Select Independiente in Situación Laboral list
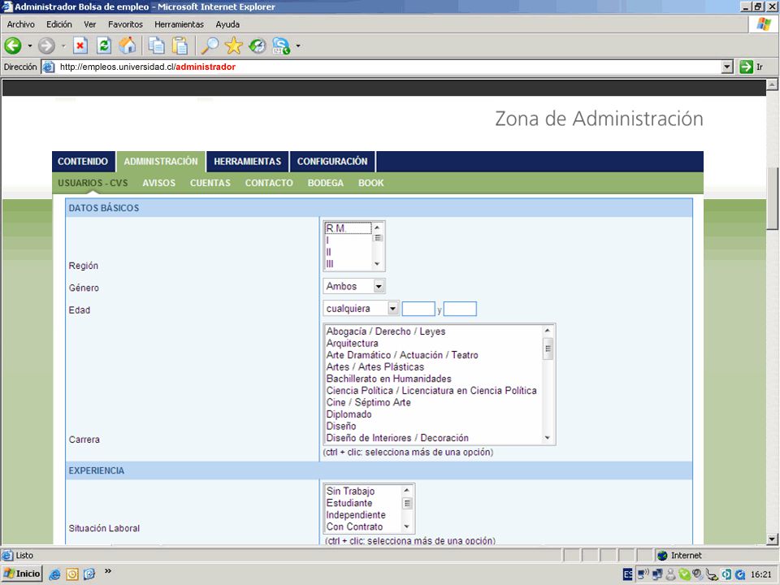This screenshot has height=585, width=780. pos(363,515)
